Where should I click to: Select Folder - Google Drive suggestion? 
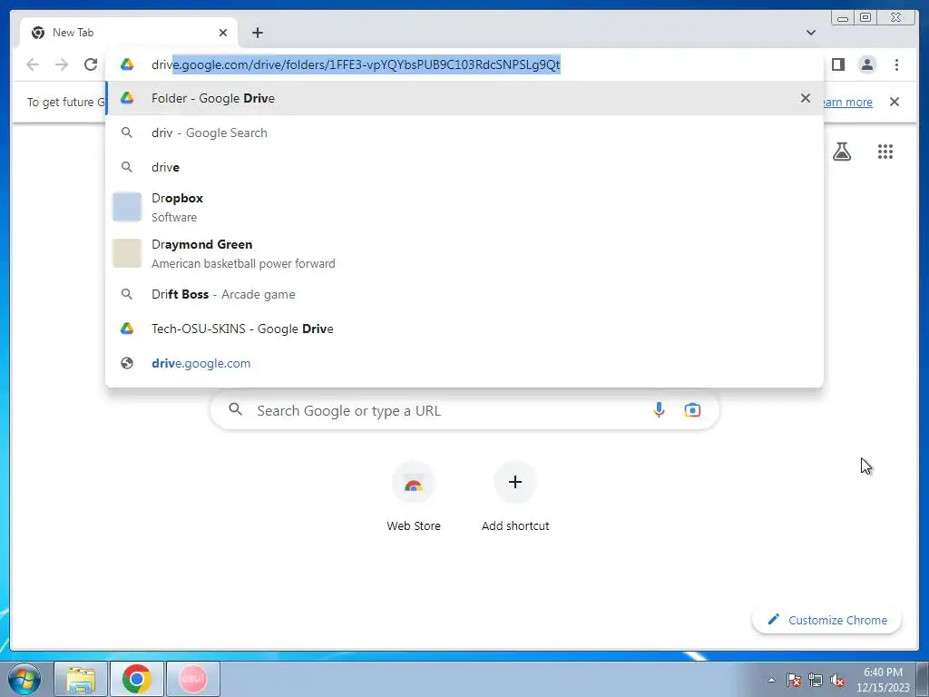464,98
